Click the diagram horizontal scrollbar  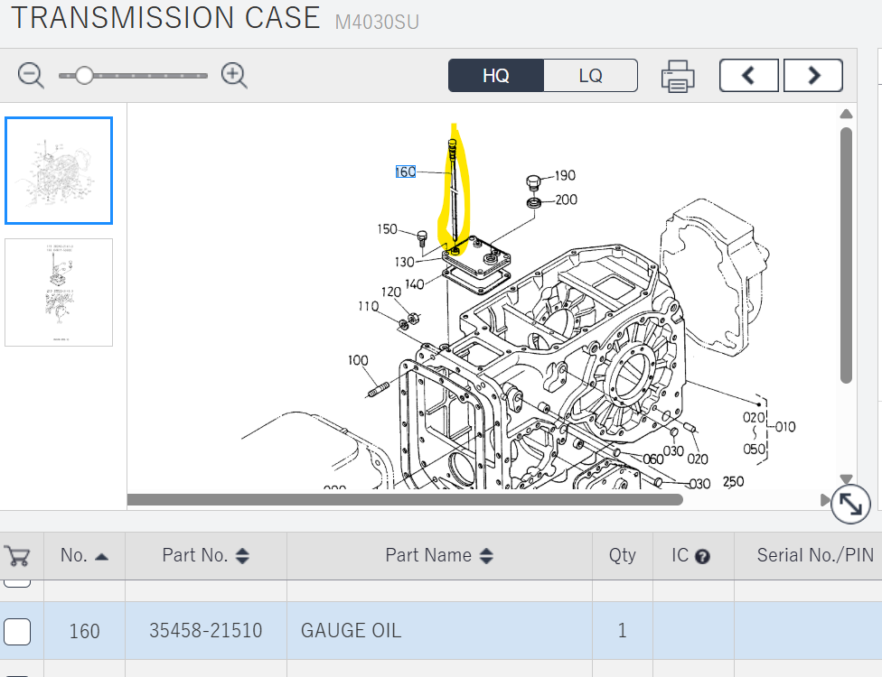(405, 499)
